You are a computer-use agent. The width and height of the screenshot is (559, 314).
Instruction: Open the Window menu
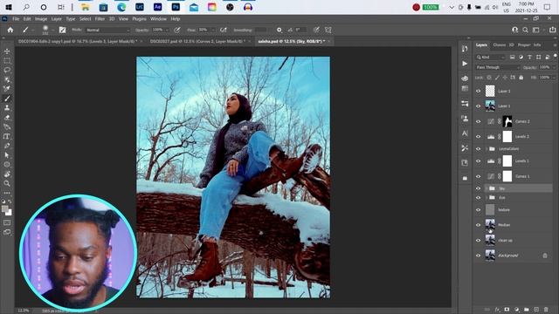click(x=158, y=19)
